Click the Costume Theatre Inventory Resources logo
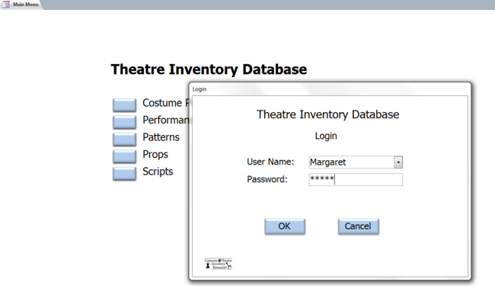The image size is (495, 286). pyautogui.click(x=218, y=264)
